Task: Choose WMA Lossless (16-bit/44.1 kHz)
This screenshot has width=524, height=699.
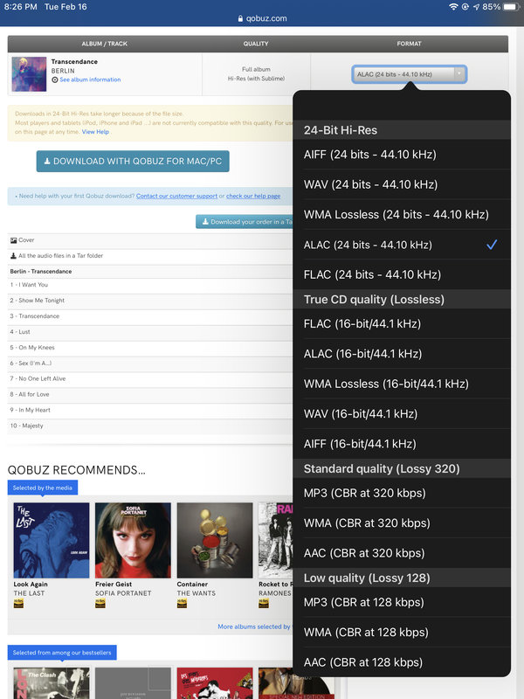Action: pyautogui.click(x=402, y=384)
